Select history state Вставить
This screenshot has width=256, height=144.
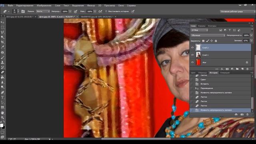click(220, 84)
